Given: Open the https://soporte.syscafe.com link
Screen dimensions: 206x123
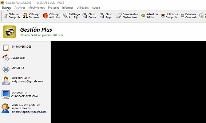Looking at the screenshot, I should [29, 112].
